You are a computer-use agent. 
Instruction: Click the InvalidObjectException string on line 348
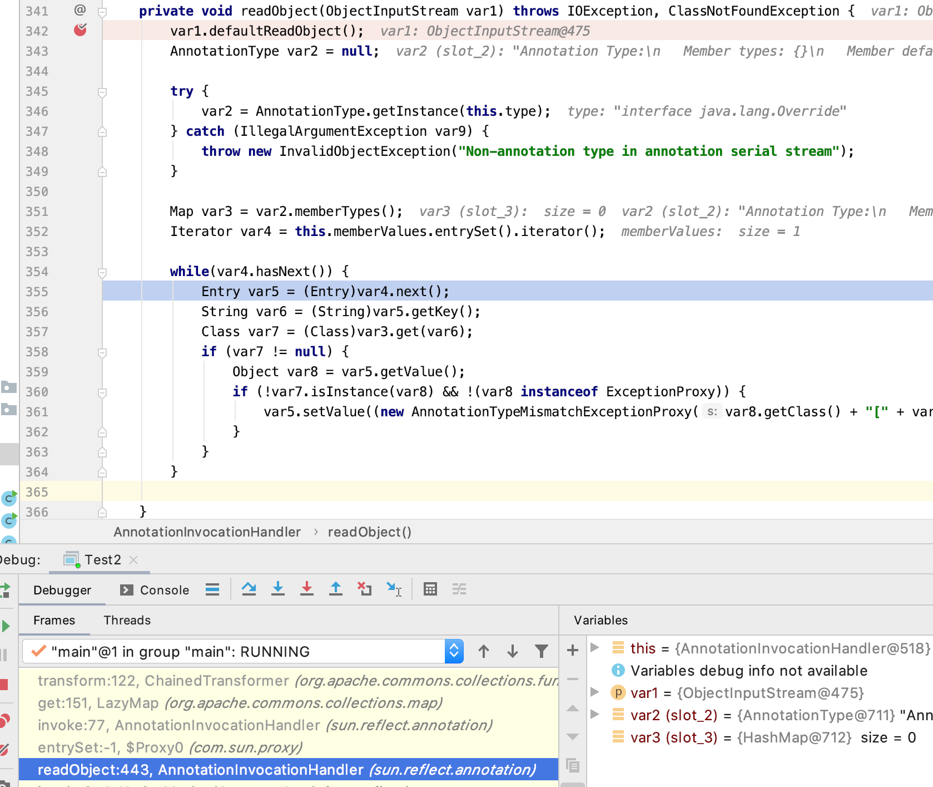[649, 151]
